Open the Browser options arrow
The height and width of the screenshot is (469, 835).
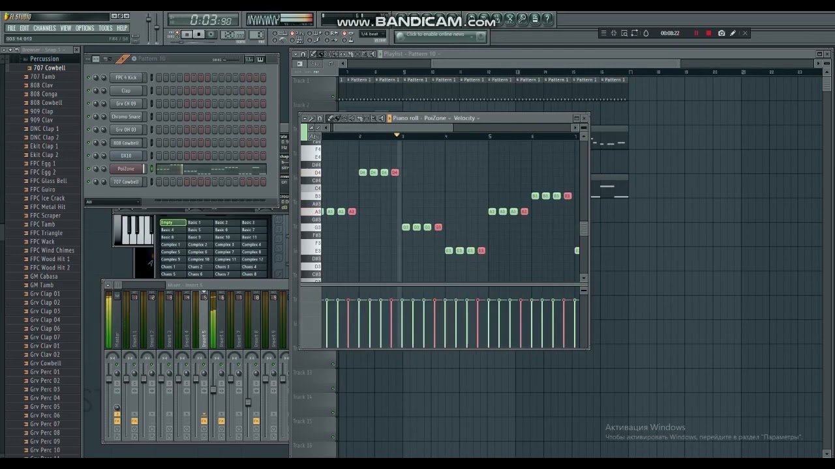(4, 50)
